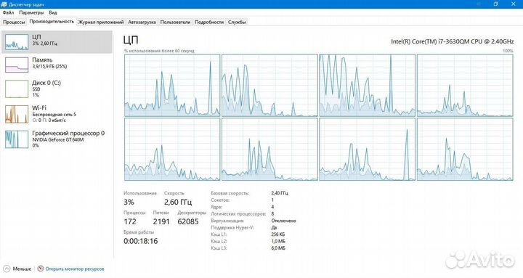Open the Пользователи tab
This screenshot has width=523, height=278.
tap(175, 22)
